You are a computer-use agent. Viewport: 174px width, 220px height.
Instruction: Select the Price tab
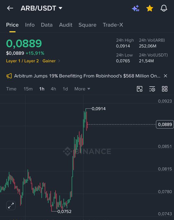[12, 25]
